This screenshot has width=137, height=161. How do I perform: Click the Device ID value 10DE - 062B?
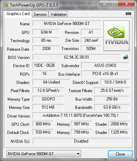click(x=44, y=65)
